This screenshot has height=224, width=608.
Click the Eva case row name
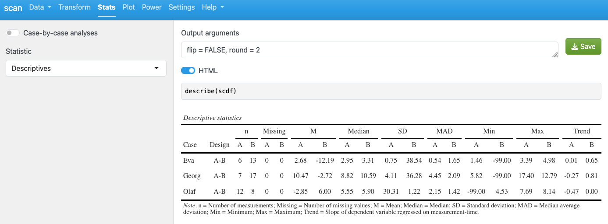pos(189,161)
